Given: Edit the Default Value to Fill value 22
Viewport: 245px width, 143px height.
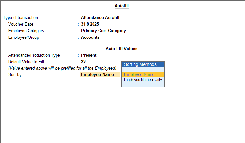Looking at the screenshot, I should pos(83,62).
